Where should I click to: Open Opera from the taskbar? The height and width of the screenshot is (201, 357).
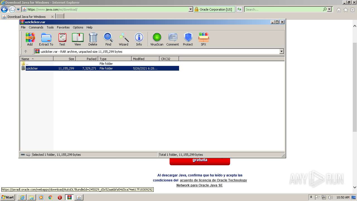(60, 197)
